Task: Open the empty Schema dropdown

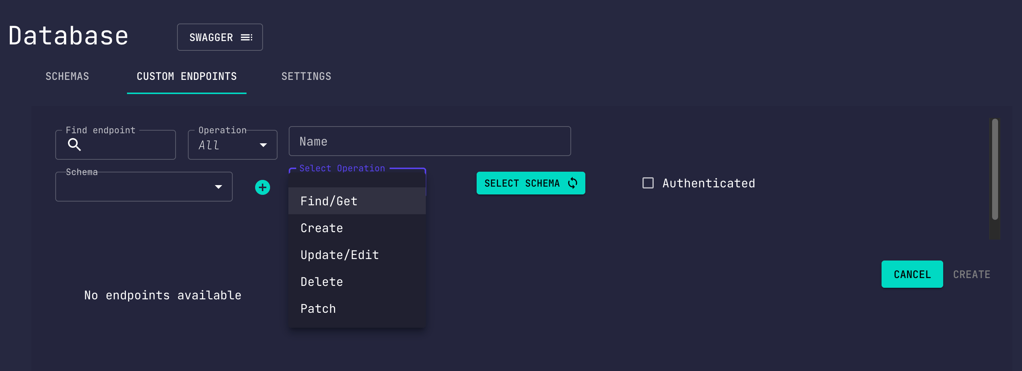Action: click(143, 187)
